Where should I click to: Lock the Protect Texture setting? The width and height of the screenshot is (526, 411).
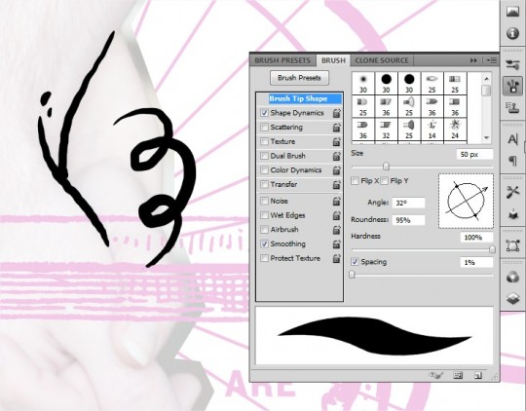coord(336,259)
